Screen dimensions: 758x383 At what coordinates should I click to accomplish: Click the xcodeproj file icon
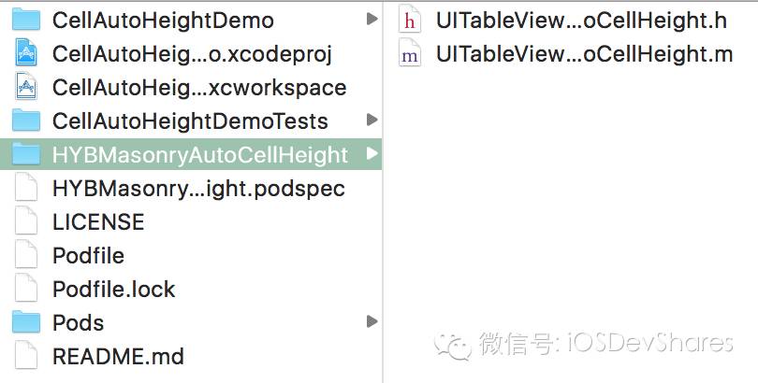[26, 53]
